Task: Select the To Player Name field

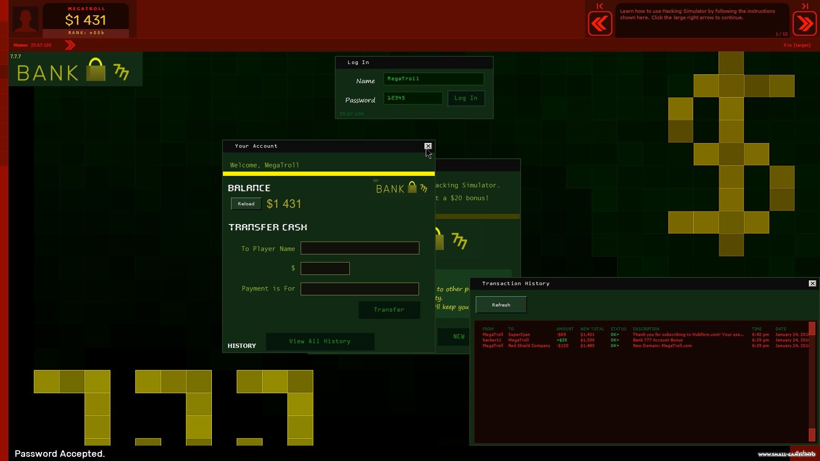Action: click(x=360, y=248)
